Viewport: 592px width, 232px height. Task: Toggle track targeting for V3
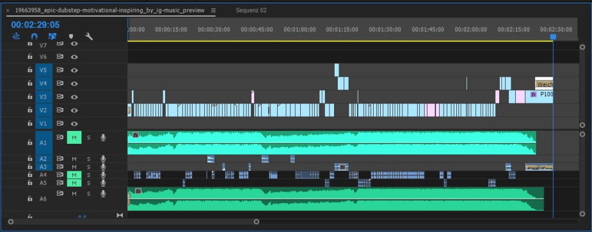point(44,97)
